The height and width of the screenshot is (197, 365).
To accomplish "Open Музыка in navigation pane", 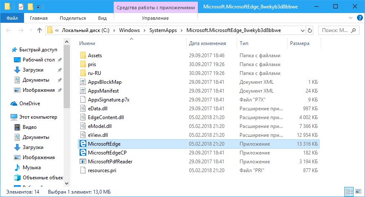I will click(32, 168).
